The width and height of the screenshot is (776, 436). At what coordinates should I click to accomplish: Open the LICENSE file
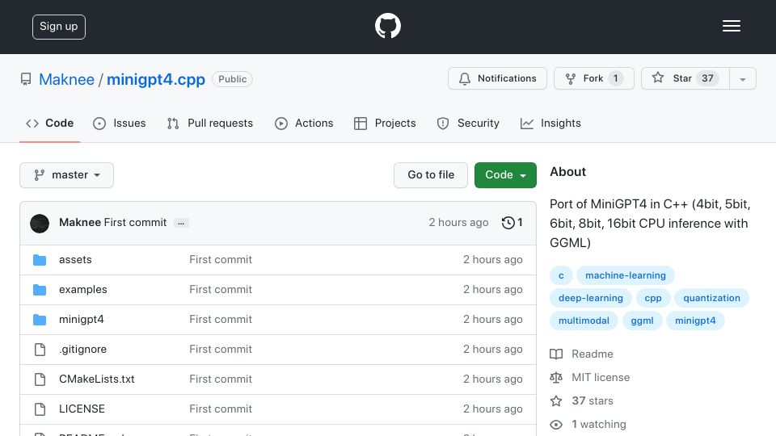point(82,409)
